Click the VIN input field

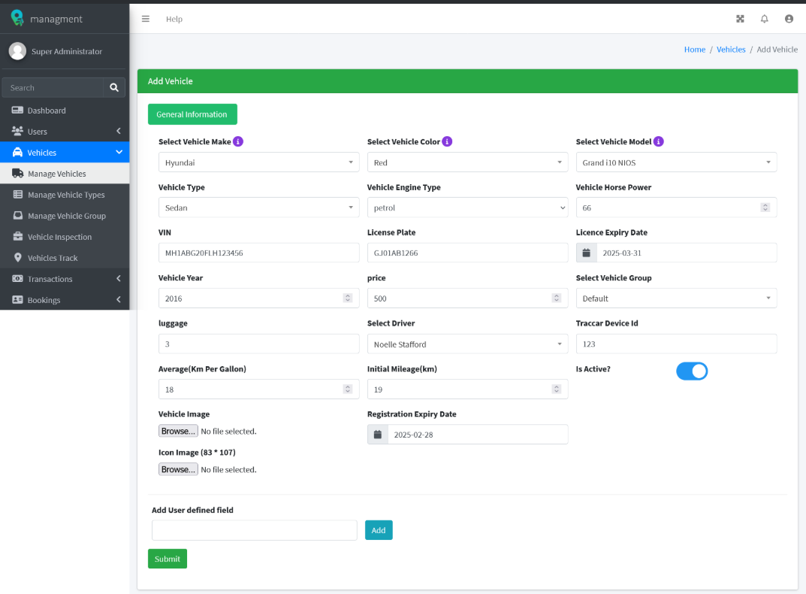258,253
